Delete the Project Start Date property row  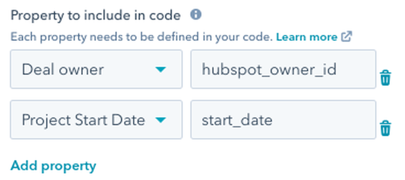point(386,128)
